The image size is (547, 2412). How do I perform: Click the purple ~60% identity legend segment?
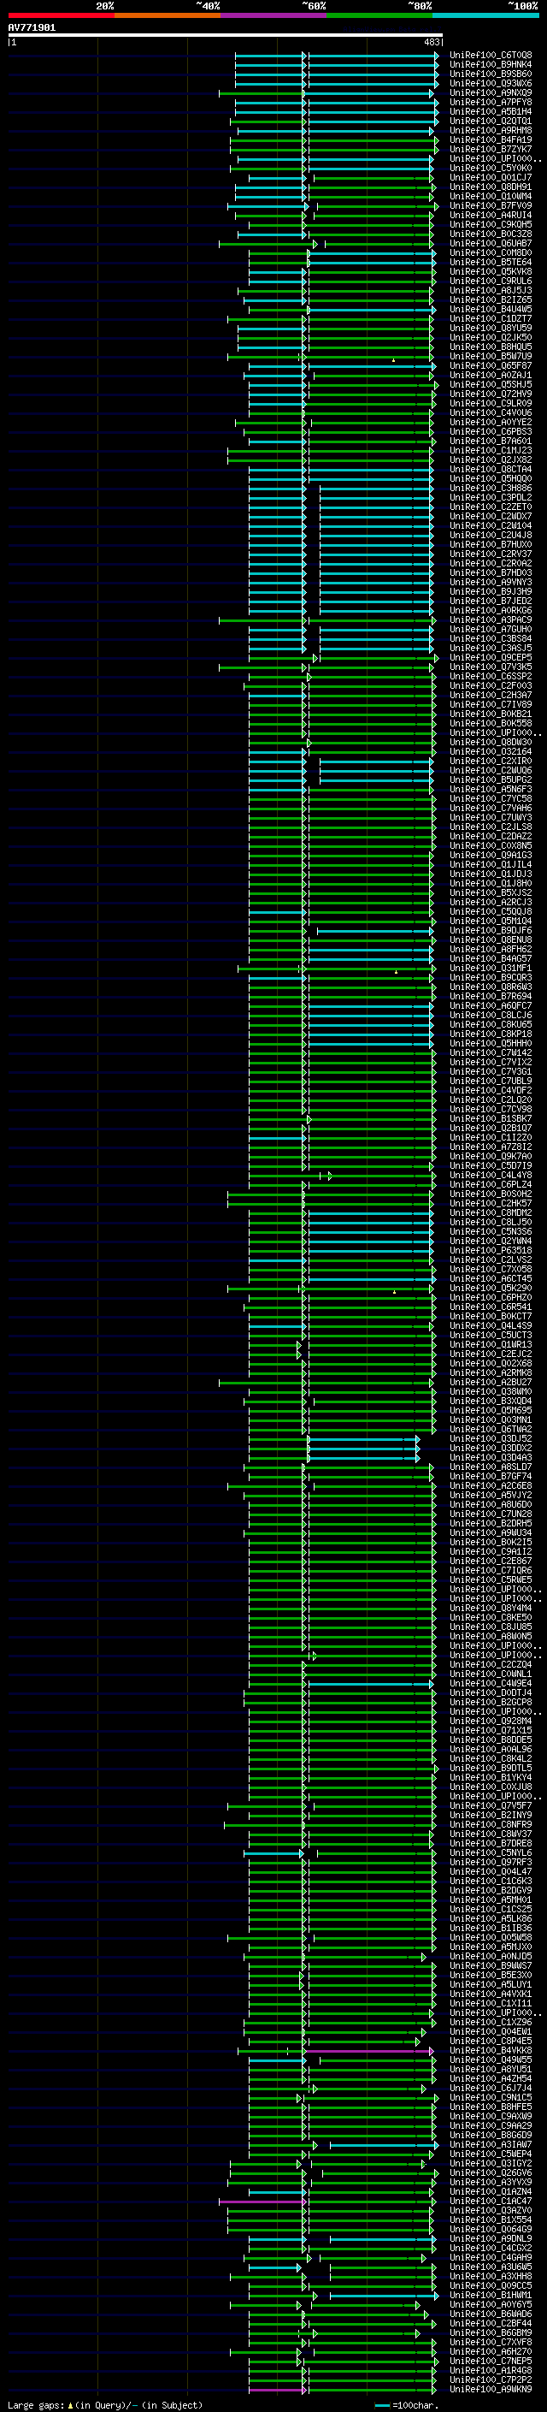coord(274,15)
